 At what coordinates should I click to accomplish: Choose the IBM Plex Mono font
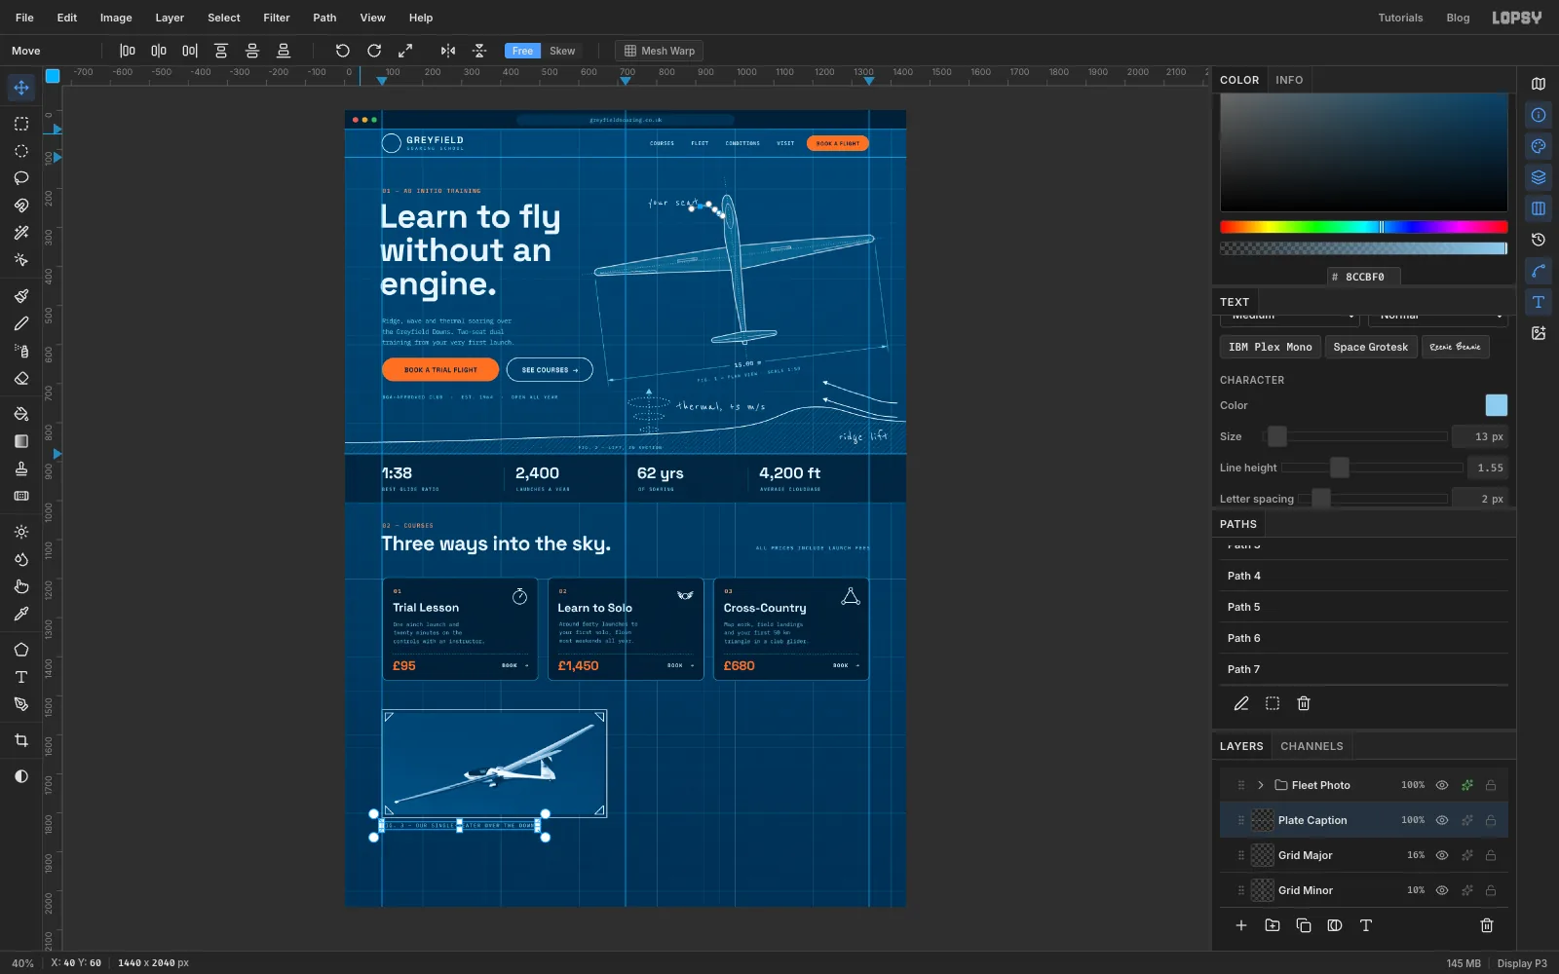(1270, 347)
